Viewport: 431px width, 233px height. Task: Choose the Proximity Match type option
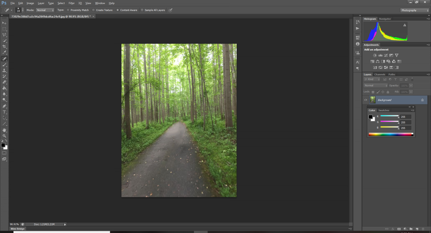68,10
